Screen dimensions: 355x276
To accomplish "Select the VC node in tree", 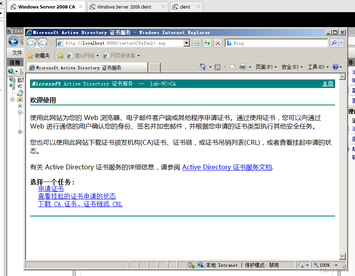I will (20, 86).
